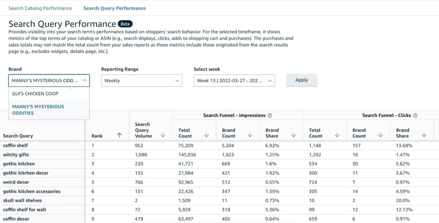The width and height of the screenshot is (439, 223).
Task: Sort Clicks Brand Count column arrow
Action: 380,135
